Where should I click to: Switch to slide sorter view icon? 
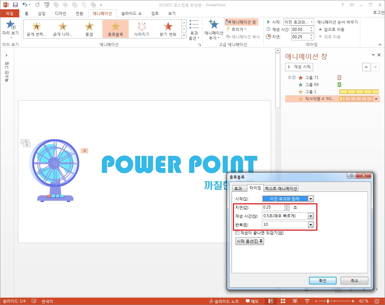click(x=283, y=301)
